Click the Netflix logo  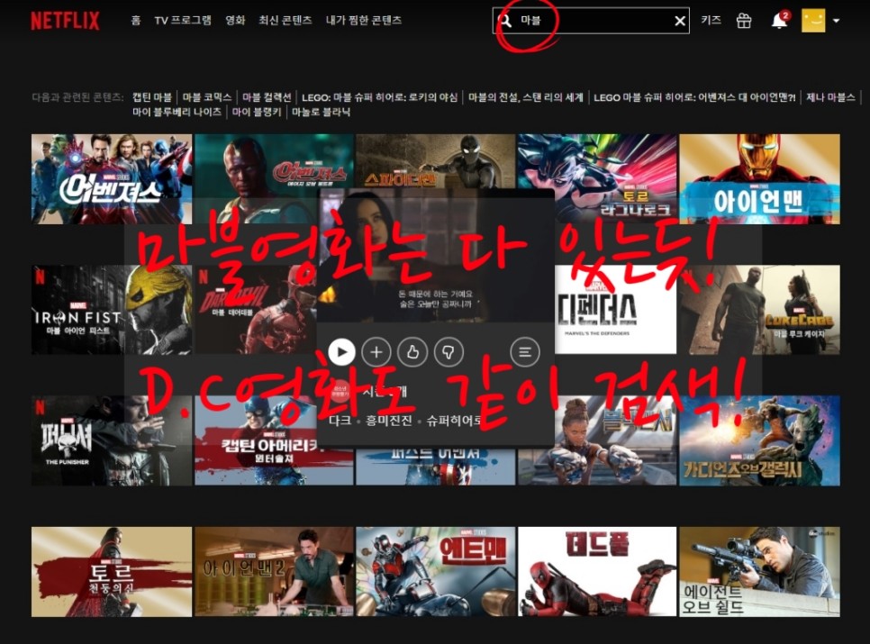pyautogui.click(x=65, y=21)
